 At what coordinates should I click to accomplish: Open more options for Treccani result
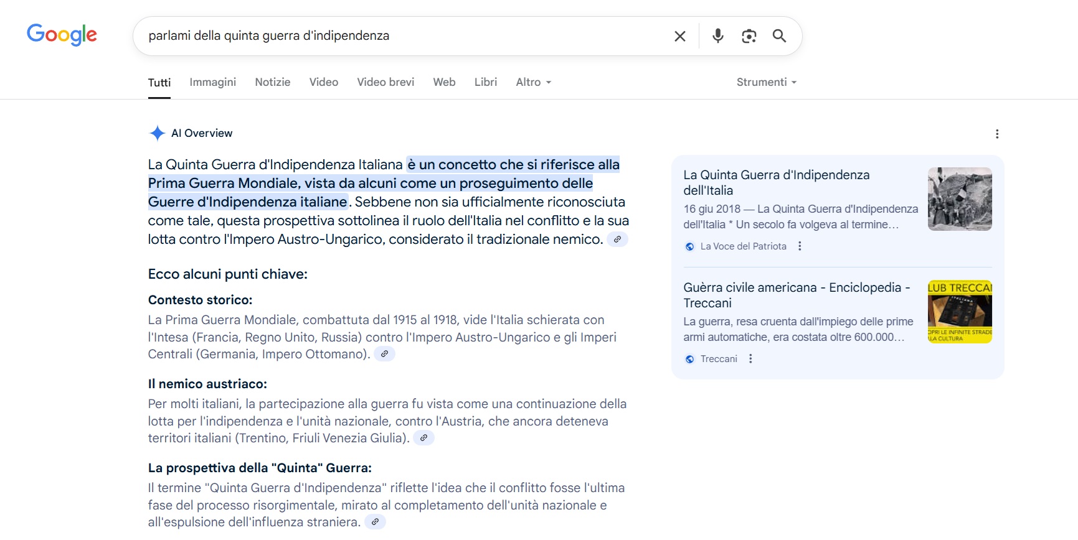click(750, 359)
